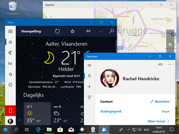Click the map aerial view button in Kaarten

tap(170, 44)
